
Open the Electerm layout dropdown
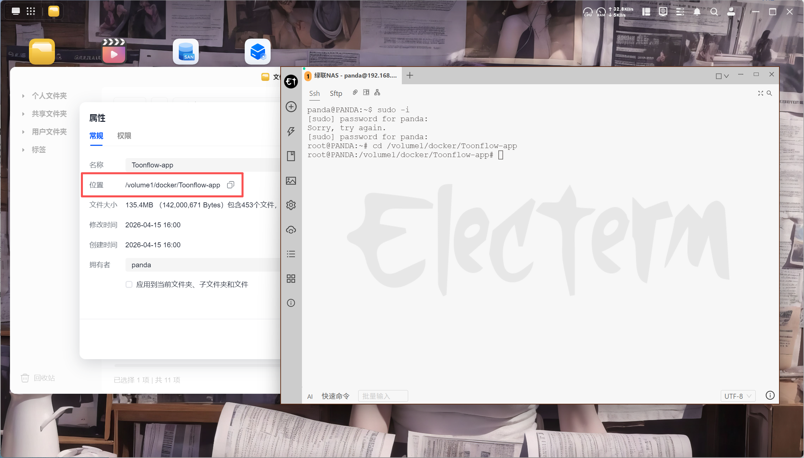click(722, 76)
